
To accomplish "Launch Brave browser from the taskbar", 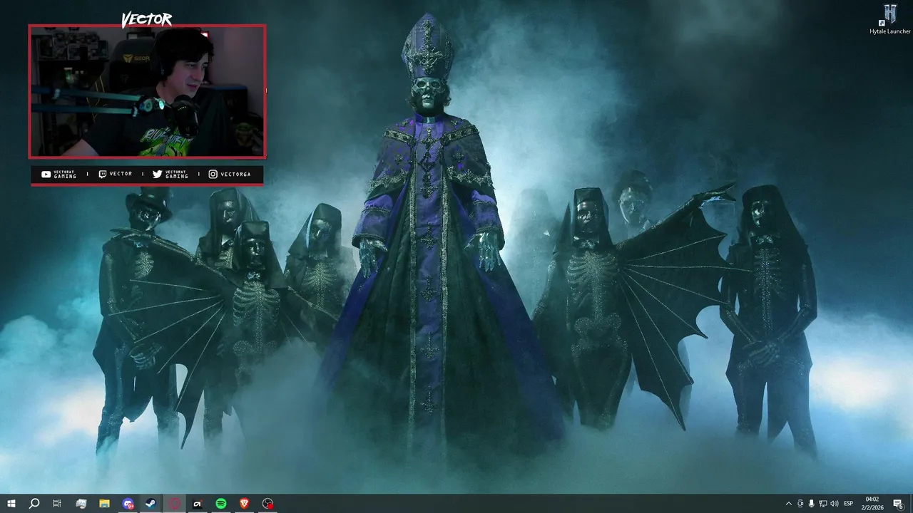I will 245,504.
